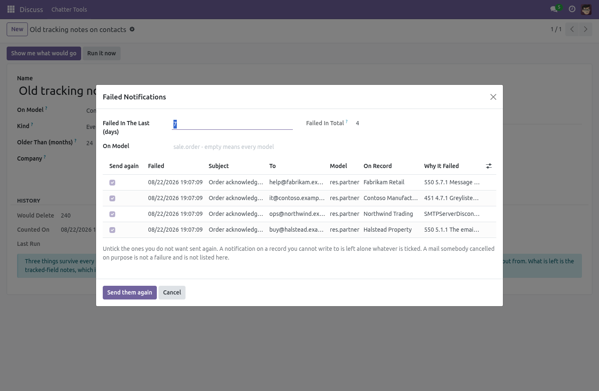Open the On Model dropdown in the dialog
599x391 pixels.
pos(232,147)
